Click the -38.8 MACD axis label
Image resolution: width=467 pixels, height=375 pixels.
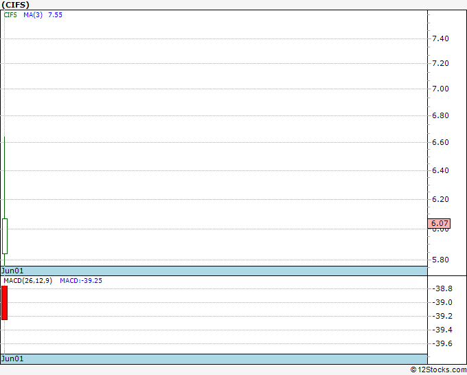[x=442, y=288]
